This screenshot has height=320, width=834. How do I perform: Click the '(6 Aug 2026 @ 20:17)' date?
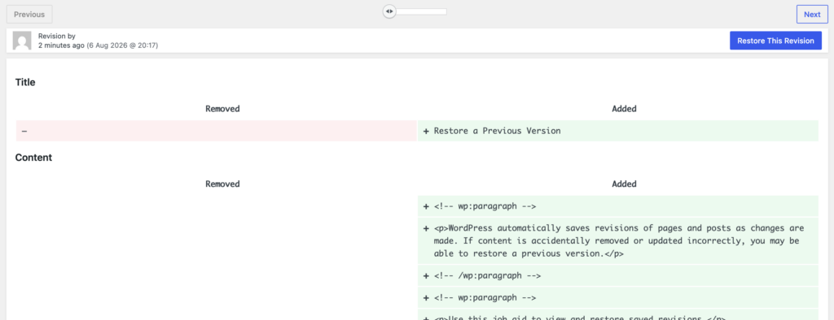tap(122, 45)
